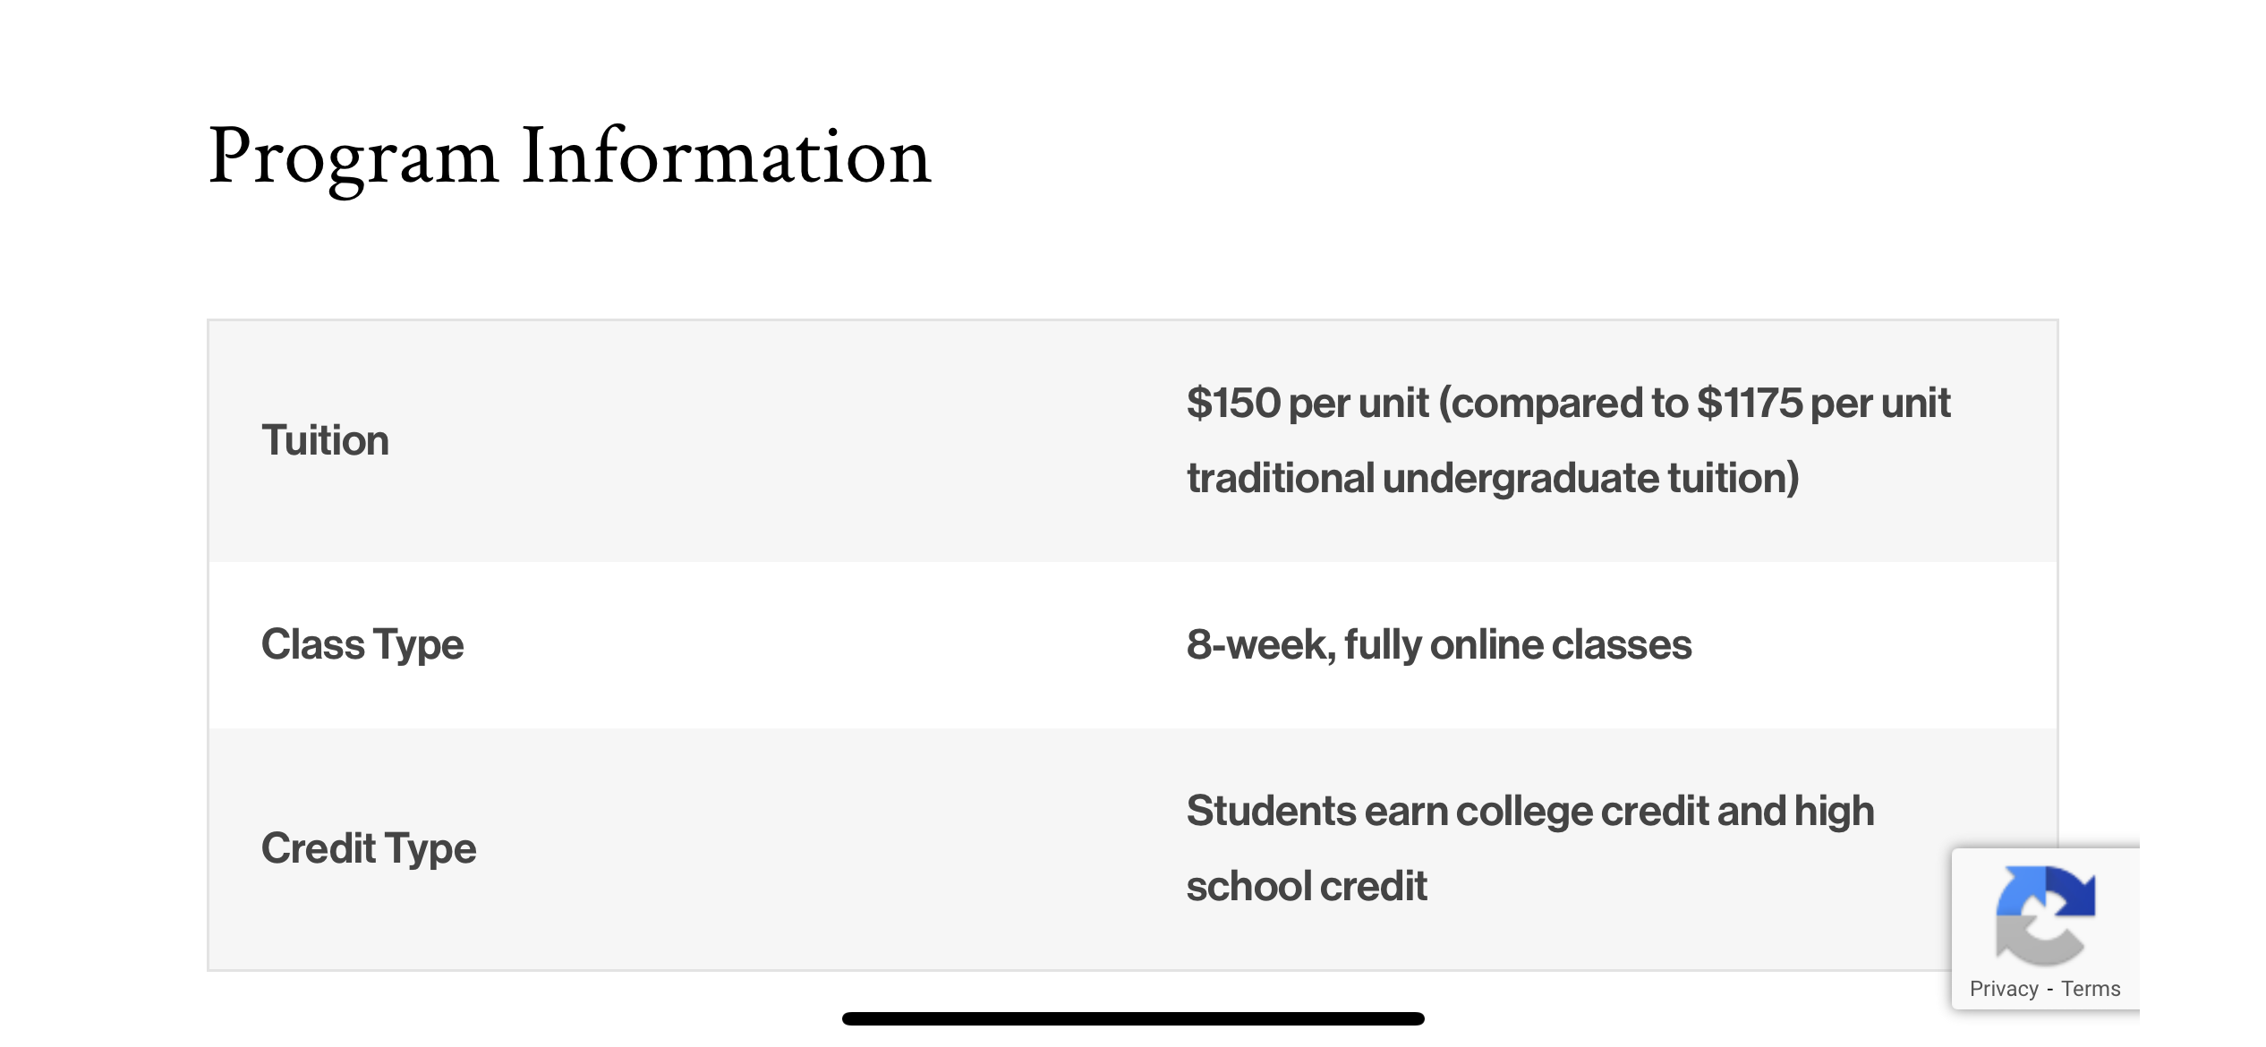The height and width of the screenshot is (1047, 2266).
Task: Click the reCAPTCHA logo icon
Action: click(2045, 915)
